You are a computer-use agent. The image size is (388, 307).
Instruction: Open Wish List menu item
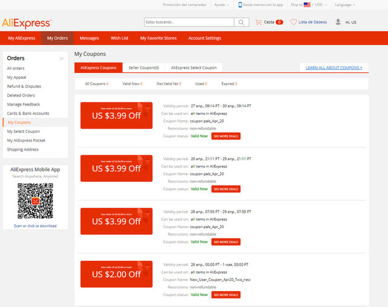(119, 38)
